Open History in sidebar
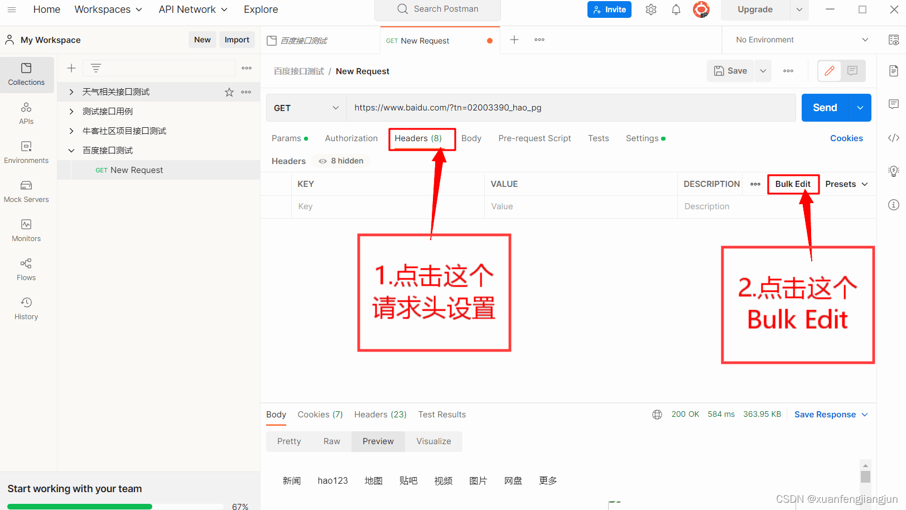Viewport: 906px width, 510px height. pyautogui.click(x=26, y=309)
